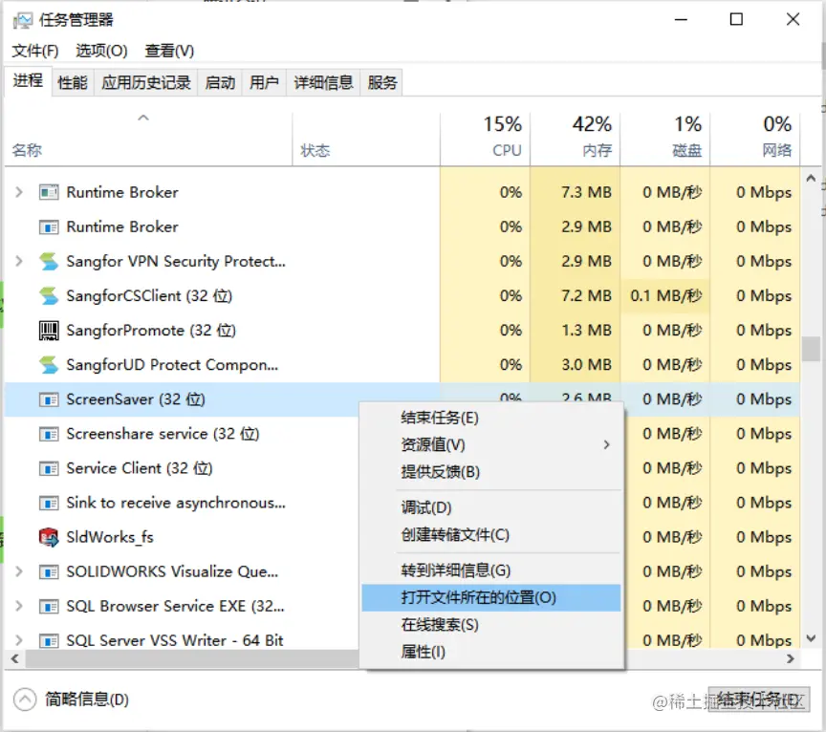826x732 pixels.
Task: Click the SOLIDWORKS Visualize Queue icon
Action: coord(49,571)
